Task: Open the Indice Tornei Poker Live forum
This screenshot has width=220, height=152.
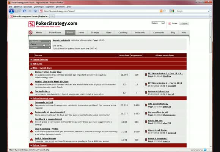Action: click(x=48, y=72)
